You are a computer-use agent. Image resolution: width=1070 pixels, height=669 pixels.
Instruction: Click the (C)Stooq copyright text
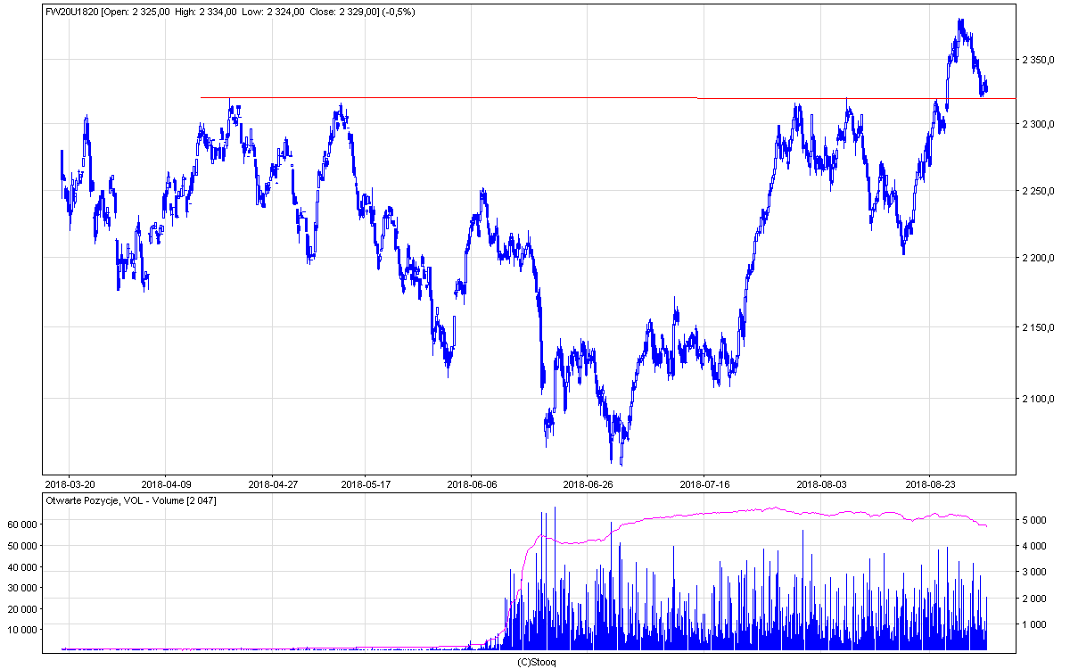537,662
